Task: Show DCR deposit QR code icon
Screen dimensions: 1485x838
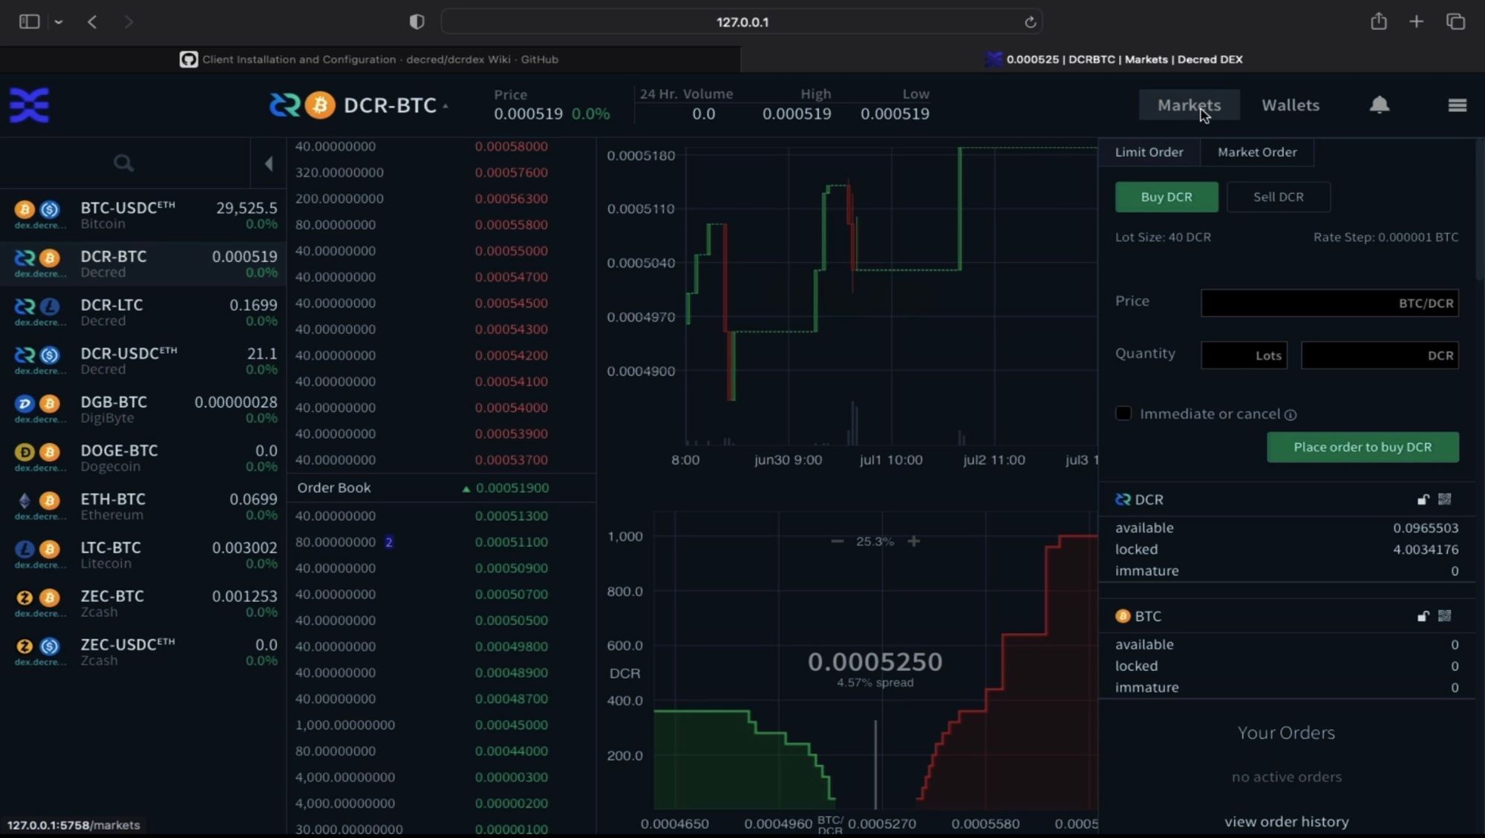Action: point(1444,500)
